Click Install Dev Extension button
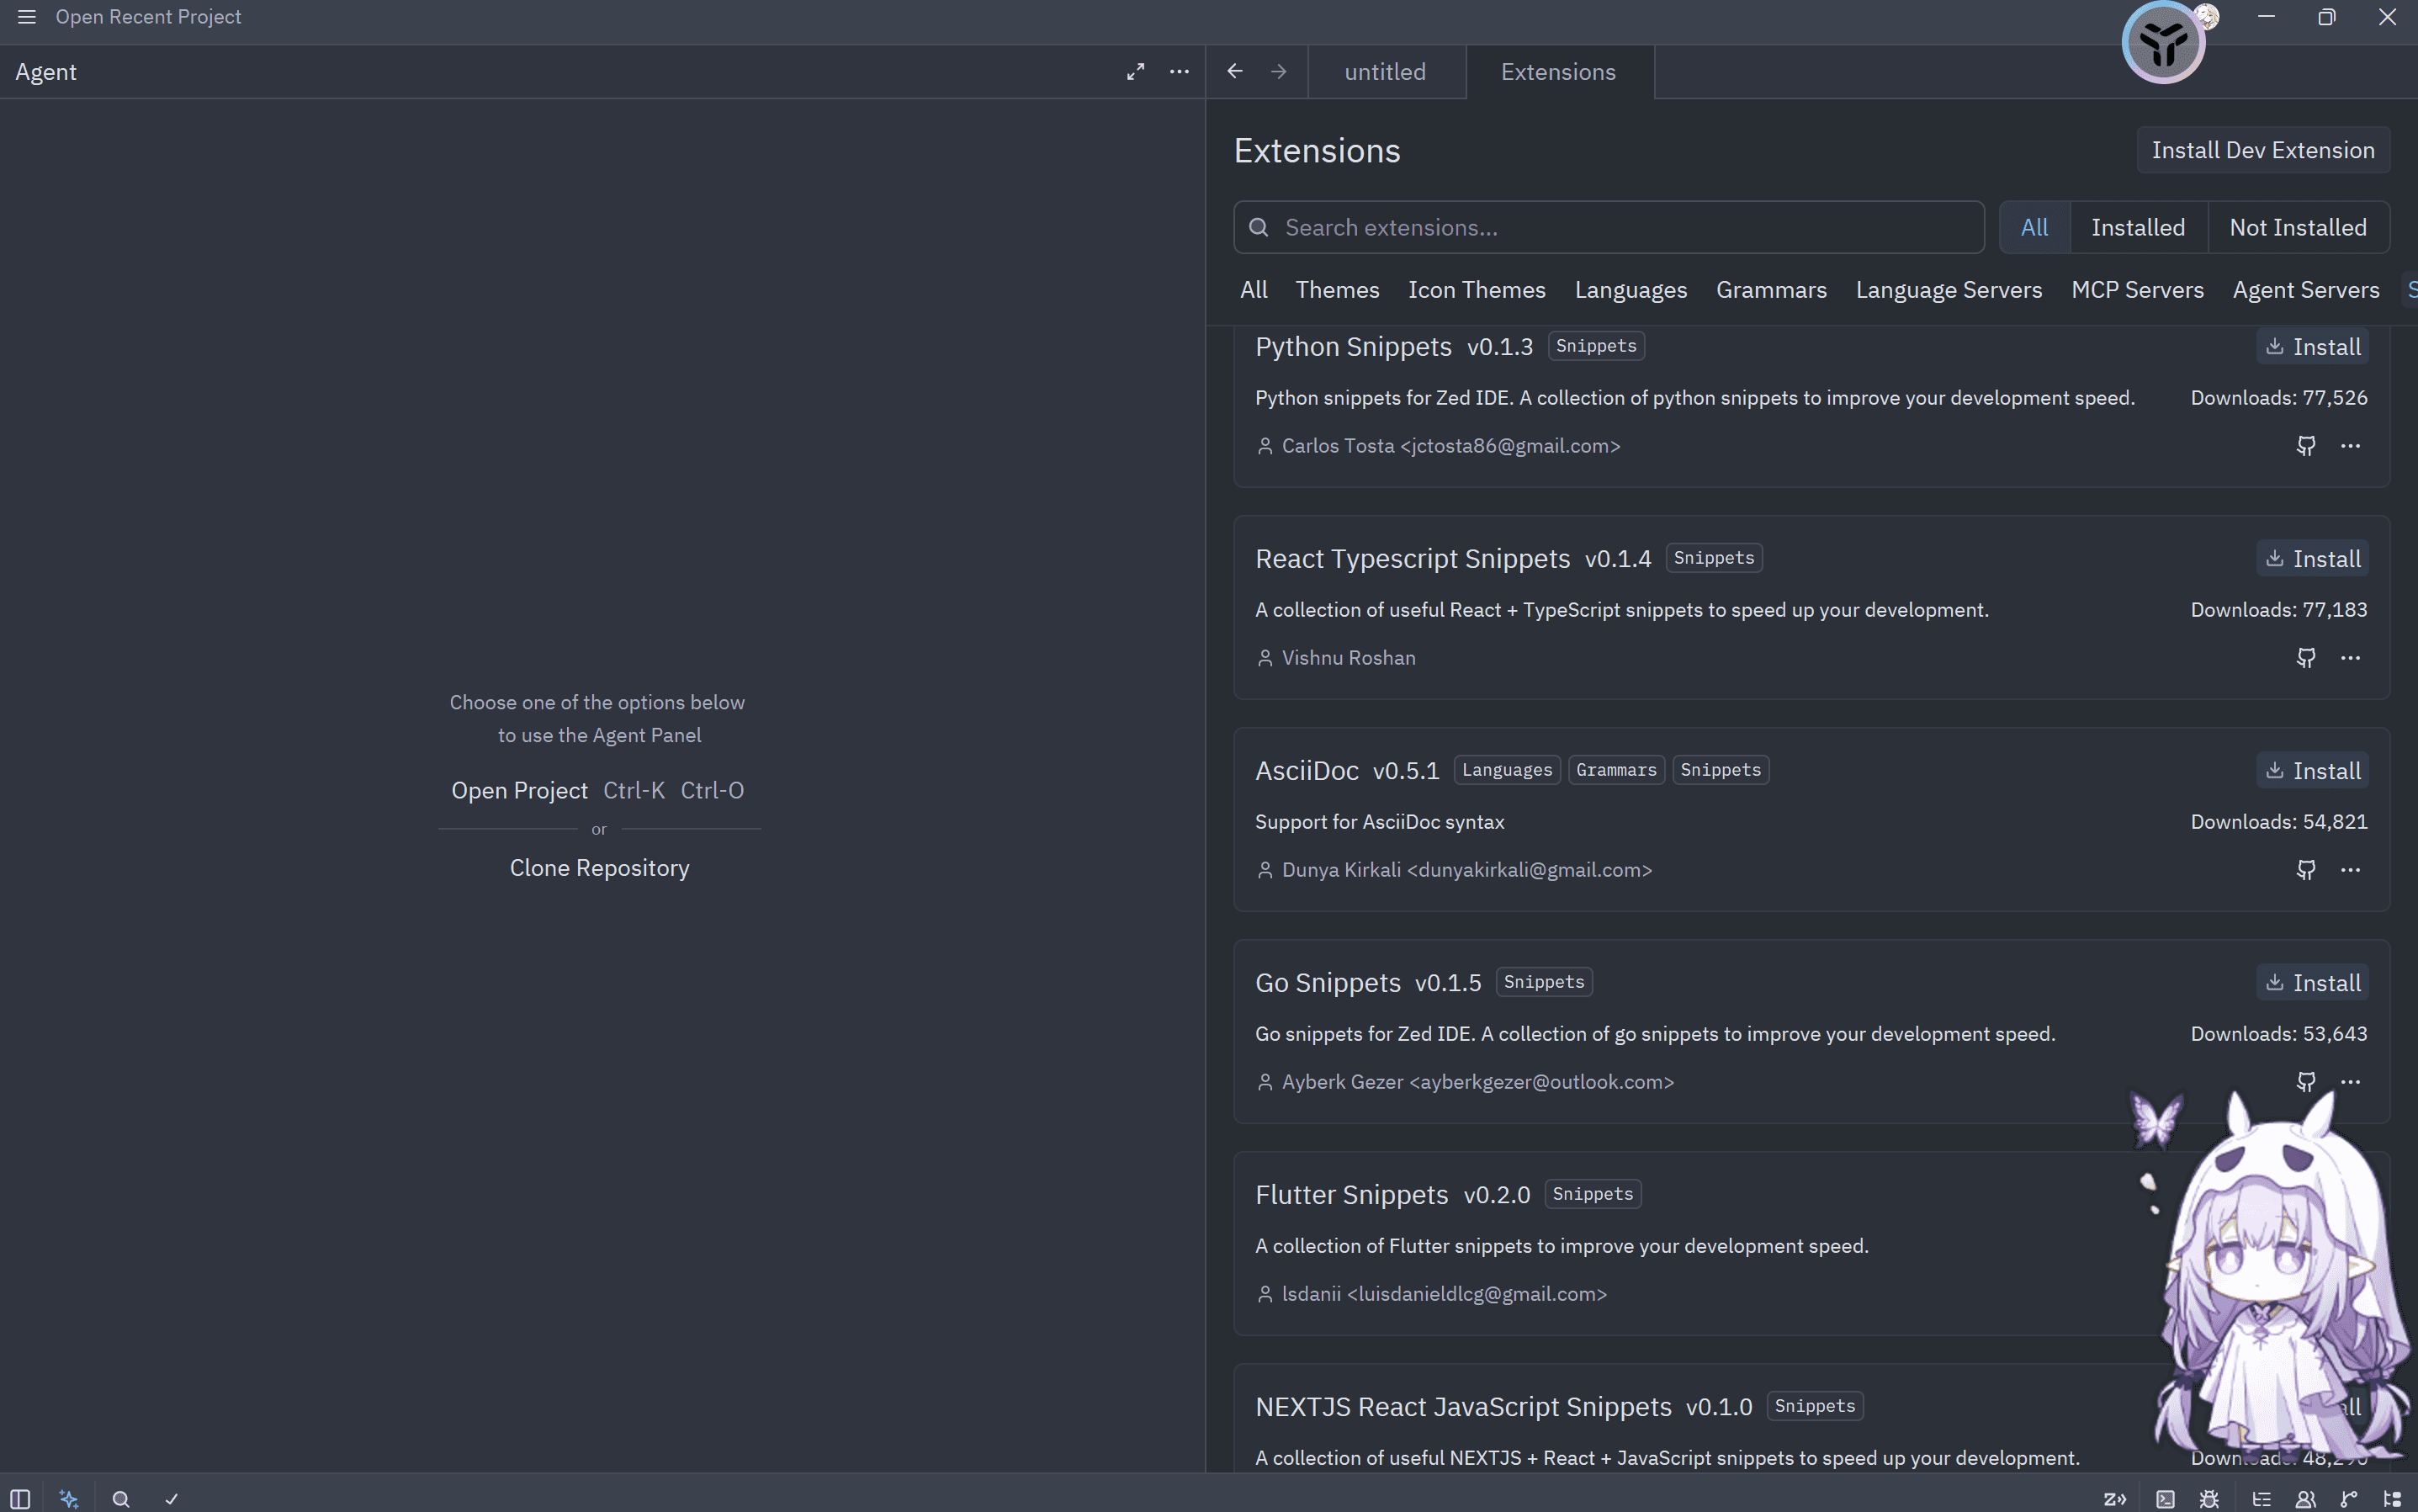 coord(2262,150)
